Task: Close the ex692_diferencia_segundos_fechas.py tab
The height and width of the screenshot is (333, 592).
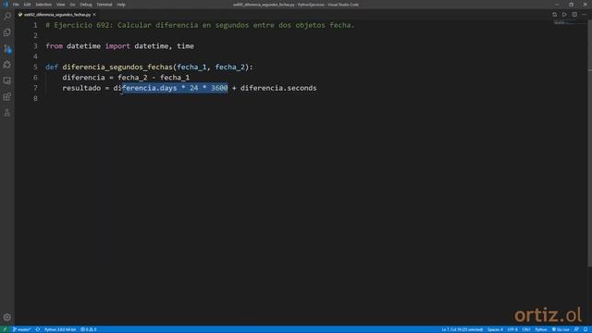Action: [94, 15]
